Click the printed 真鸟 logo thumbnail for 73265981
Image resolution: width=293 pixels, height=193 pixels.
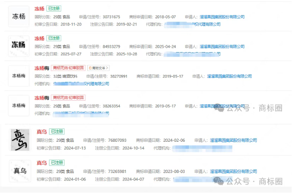tap(20, 171)
